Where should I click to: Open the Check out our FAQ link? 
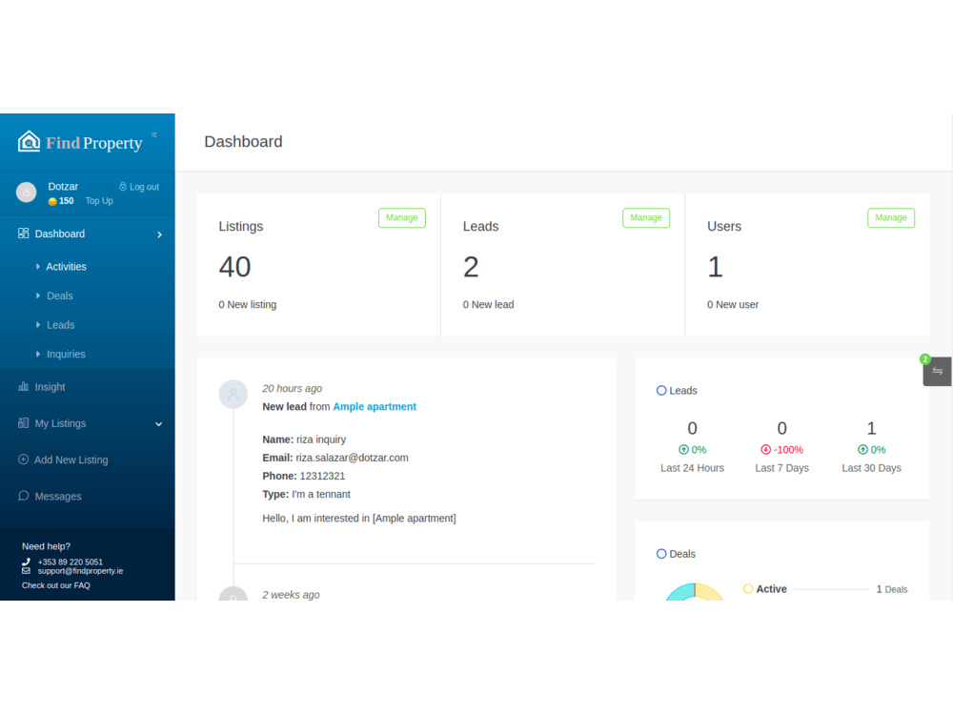[x=56, y=586]
